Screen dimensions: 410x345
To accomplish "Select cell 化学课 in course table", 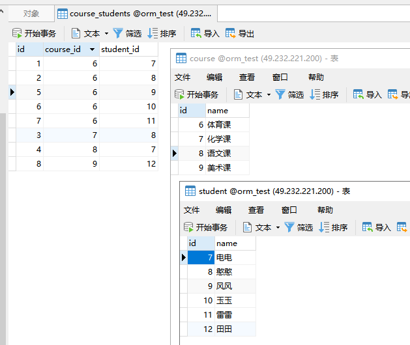I will (227, 139).
